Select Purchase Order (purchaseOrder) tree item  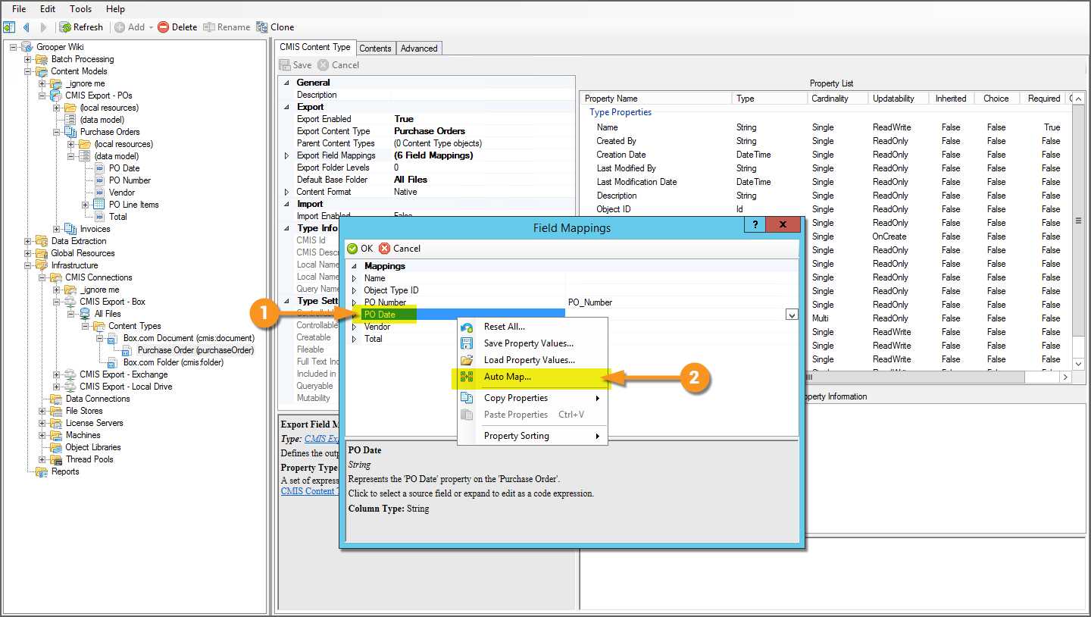(x=195, y=350)
